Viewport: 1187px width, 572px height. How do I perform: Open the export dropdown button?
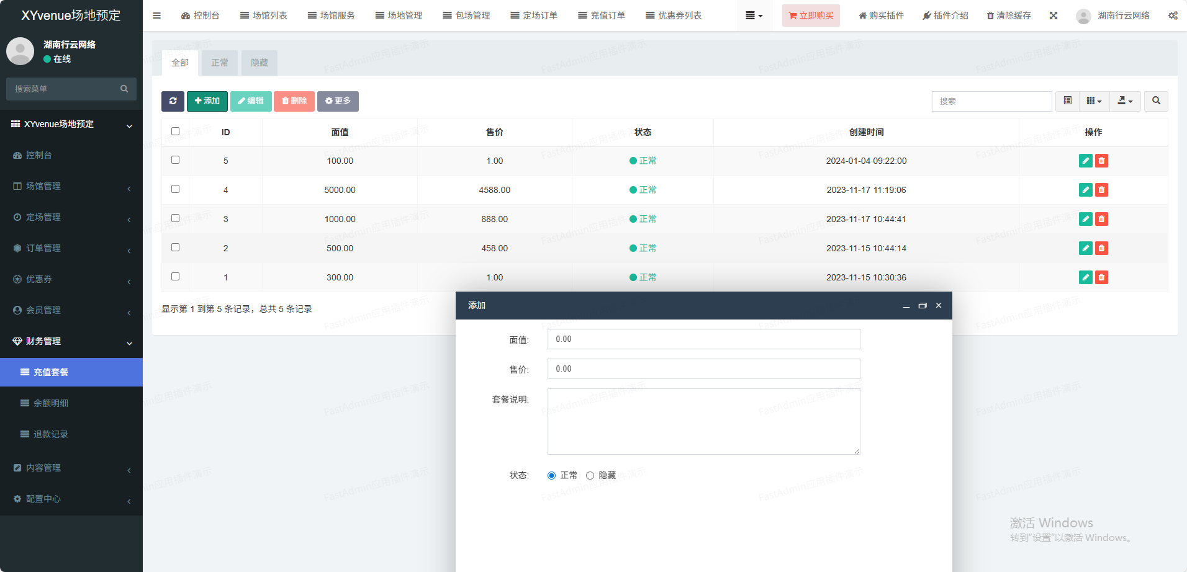coord(1125,101)
